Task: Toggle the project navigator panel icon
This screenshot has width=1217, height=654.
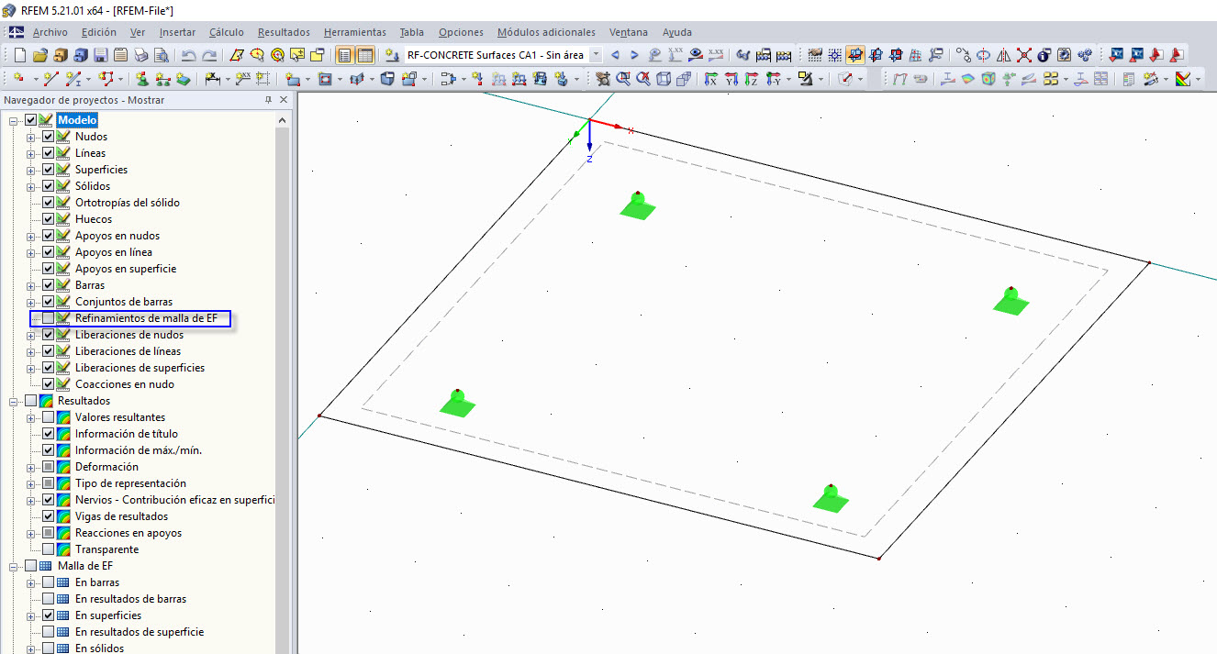Action: click(344, 55)
